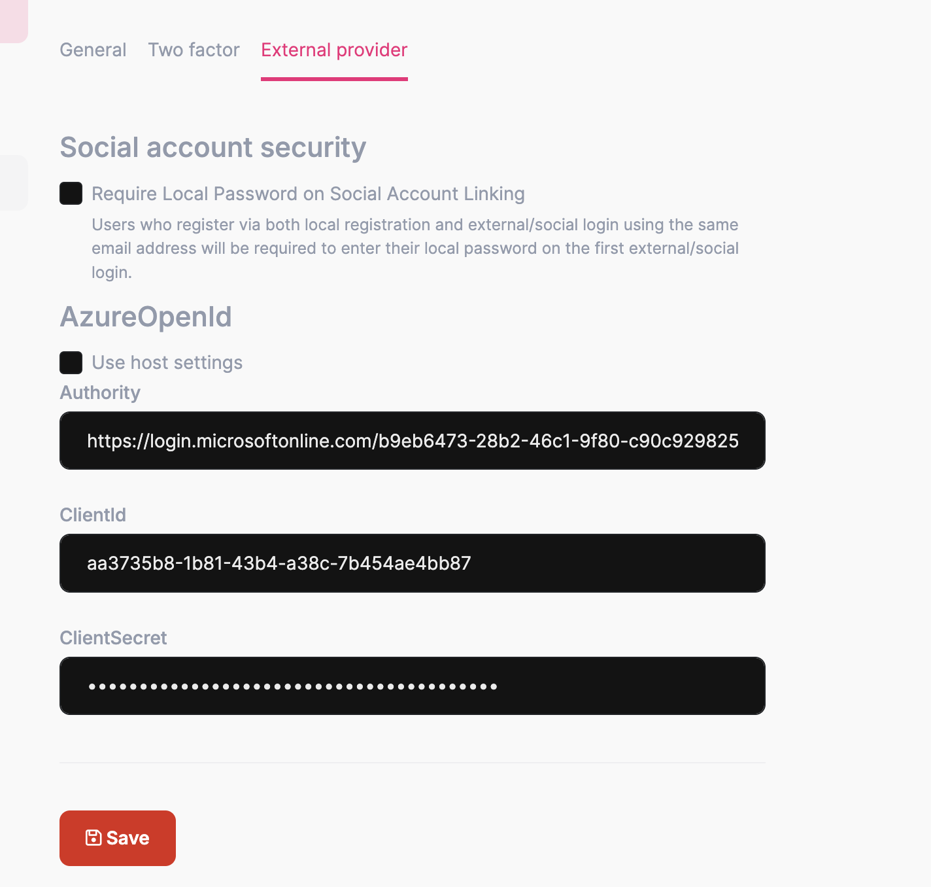The height and width of the screenshot is (887, 931).
Task: Focus the Authority URL input field
Action: pyautogui.click(x=412, y=441)
